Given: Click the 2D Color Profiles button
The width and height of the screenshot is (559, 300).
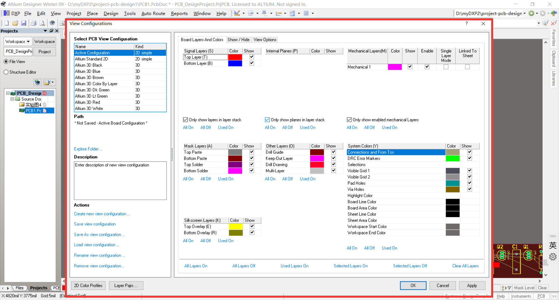Looking at the screenshot, I should pos(88,285).
